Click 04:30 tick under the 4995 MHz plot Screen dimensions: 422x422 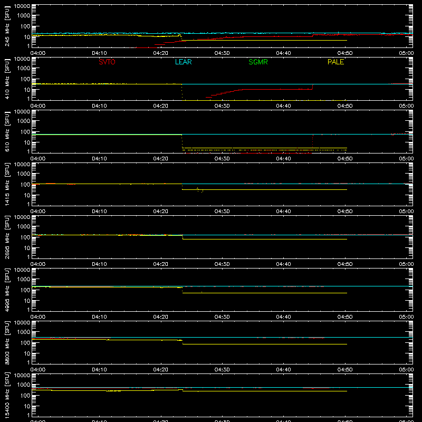222,317
